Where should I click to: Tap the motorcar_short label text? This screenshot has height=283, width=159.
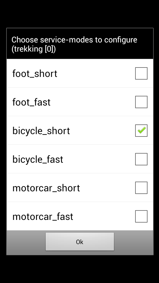pos(46,188)
